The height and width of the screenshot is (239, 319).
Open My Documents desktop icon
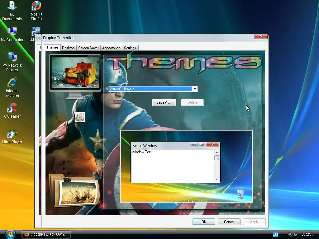coord(12,11)
